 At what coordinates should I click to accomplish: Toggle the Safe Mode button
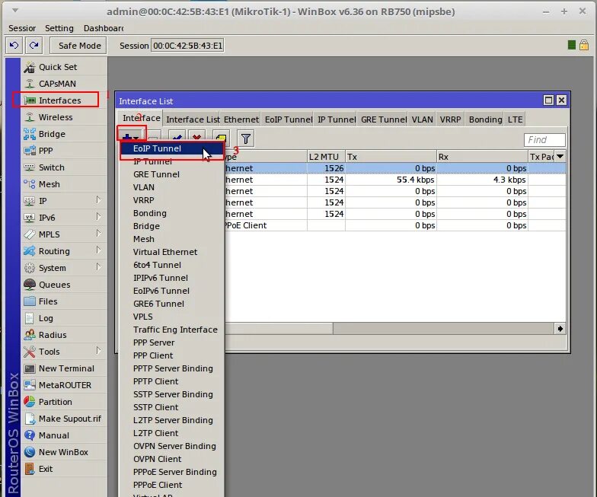click(79, 46)
